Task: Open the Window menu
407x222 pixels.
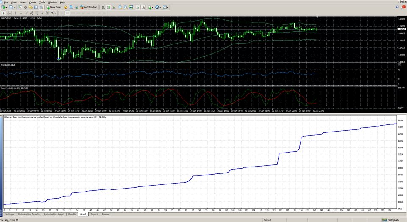Action: pos(53,3)
